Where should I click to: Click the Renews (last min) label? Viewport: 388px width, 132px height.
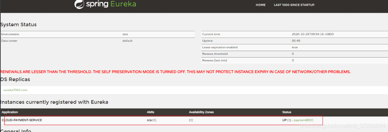(x=215, y=60)
